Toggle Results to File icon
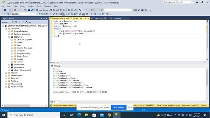 tap(87, 14)
